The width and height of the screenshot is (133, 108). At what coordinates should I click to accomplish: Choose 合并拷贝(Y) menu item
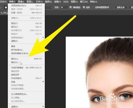coord(26,30)
